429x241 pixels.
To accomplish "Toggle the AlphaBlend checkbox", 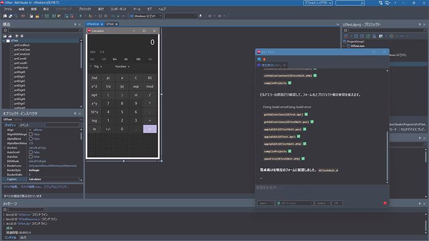I will click(31, 139).
